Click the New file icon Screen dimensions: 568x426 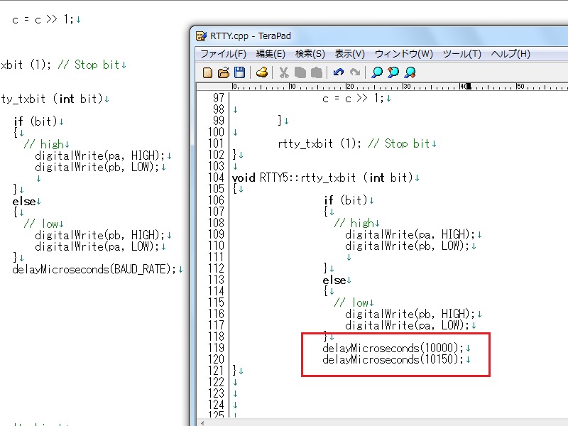tap(207, 72)
